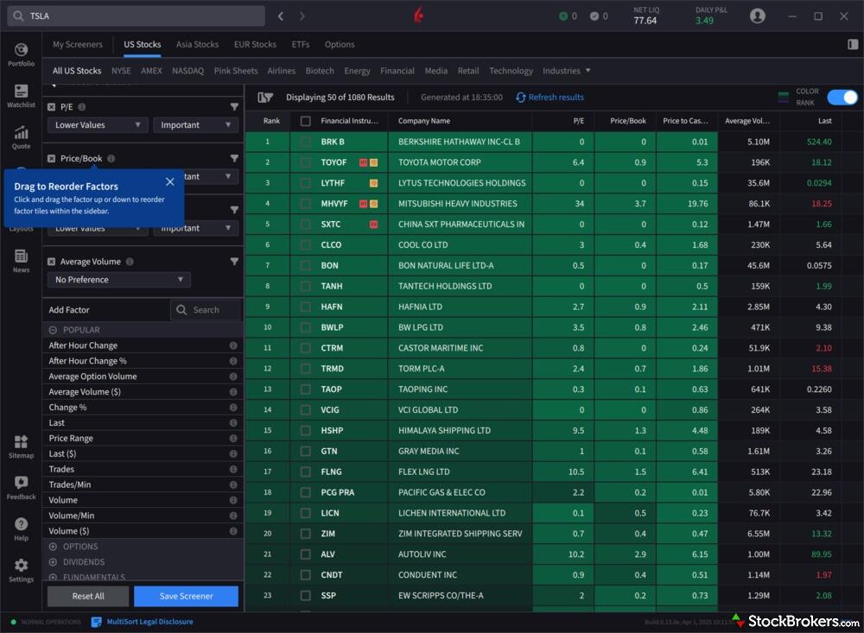Click the user account profile icon
The image size is (864, 633).
coord(758,16)
